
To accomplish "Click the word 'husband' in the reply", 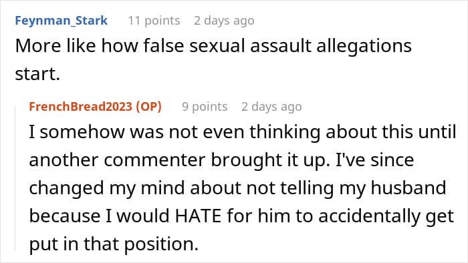I will 408,188.
